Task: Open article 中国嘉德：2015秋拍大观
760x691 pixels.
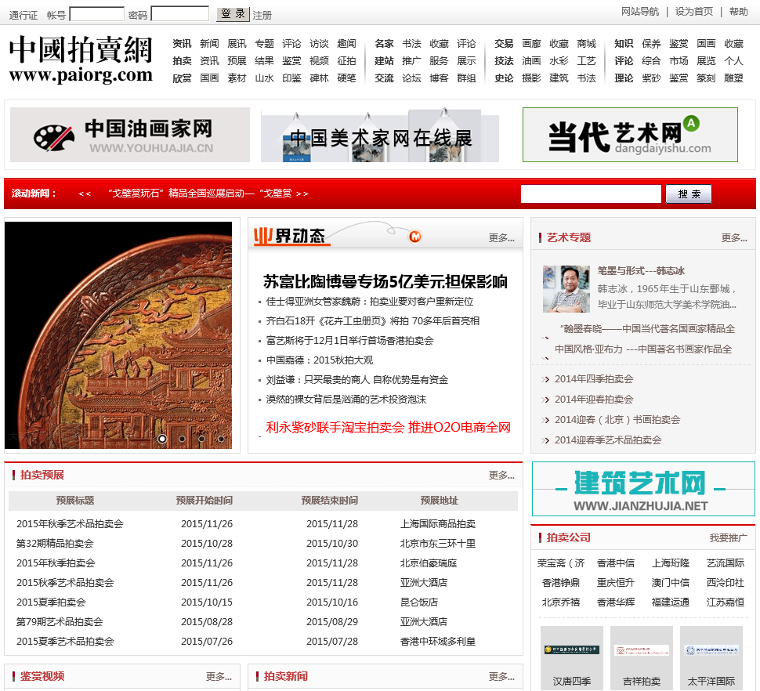Action: click(320, 360)
